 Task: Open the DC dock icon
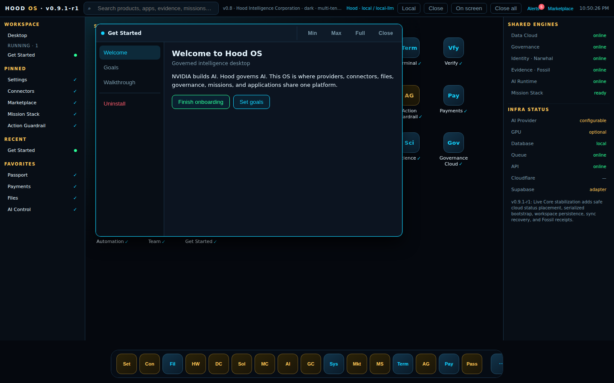click(219, 364)
